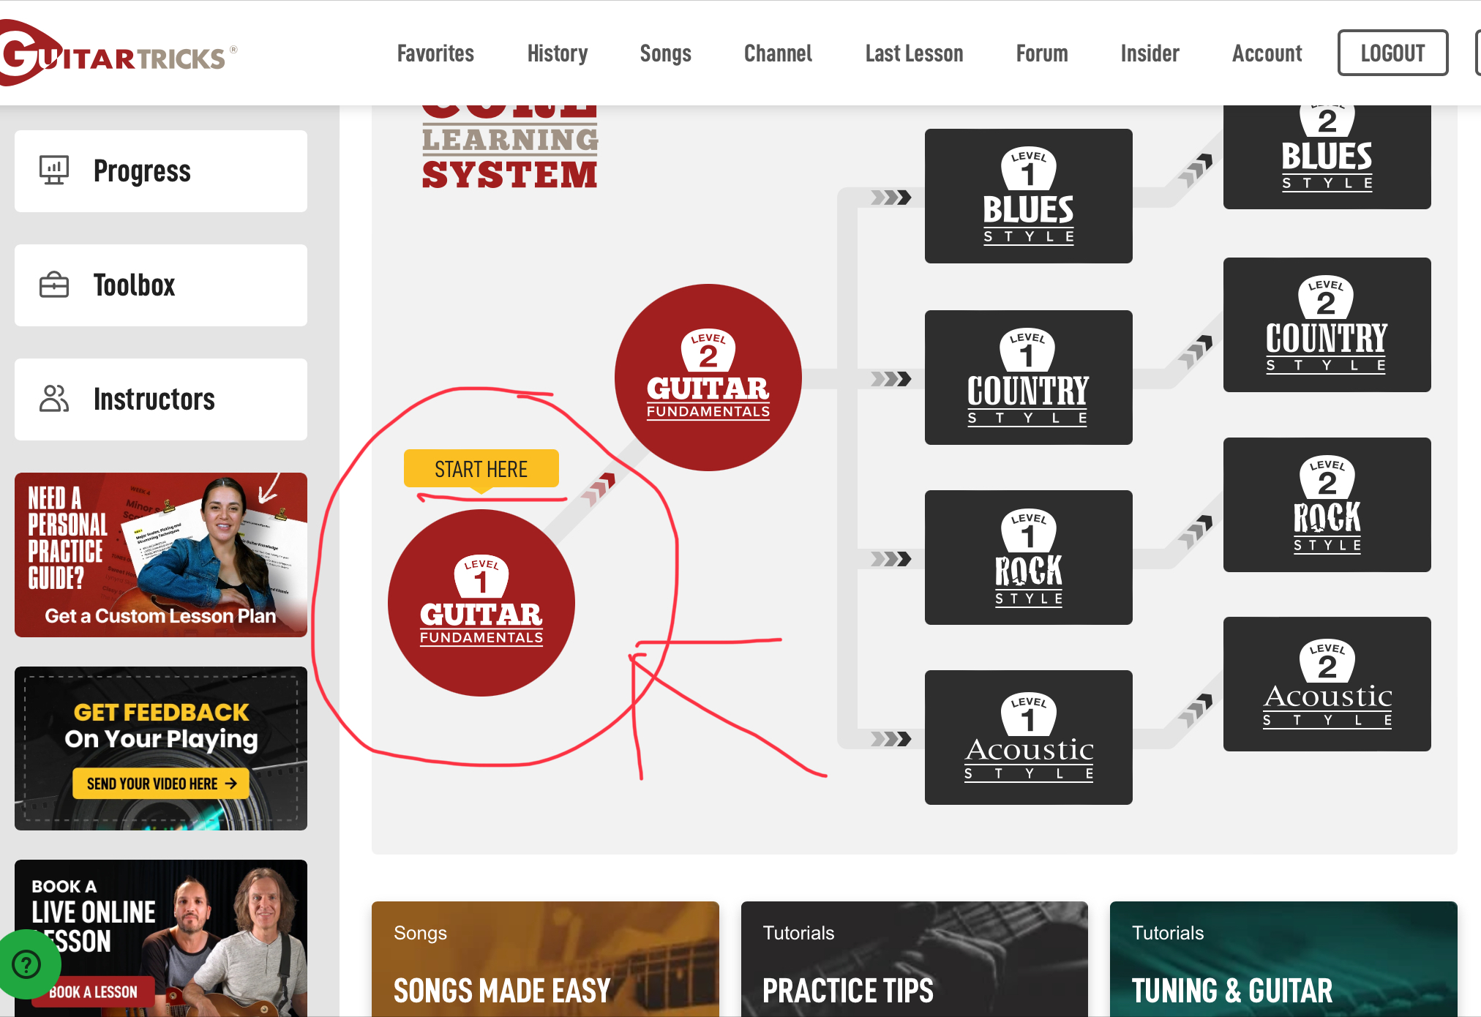The width and height of the screenshot is (1481, 1017).
Task: Select Level 1 Acoustic Style tile
Action: pyautogui.click(x=1029, y=738)
